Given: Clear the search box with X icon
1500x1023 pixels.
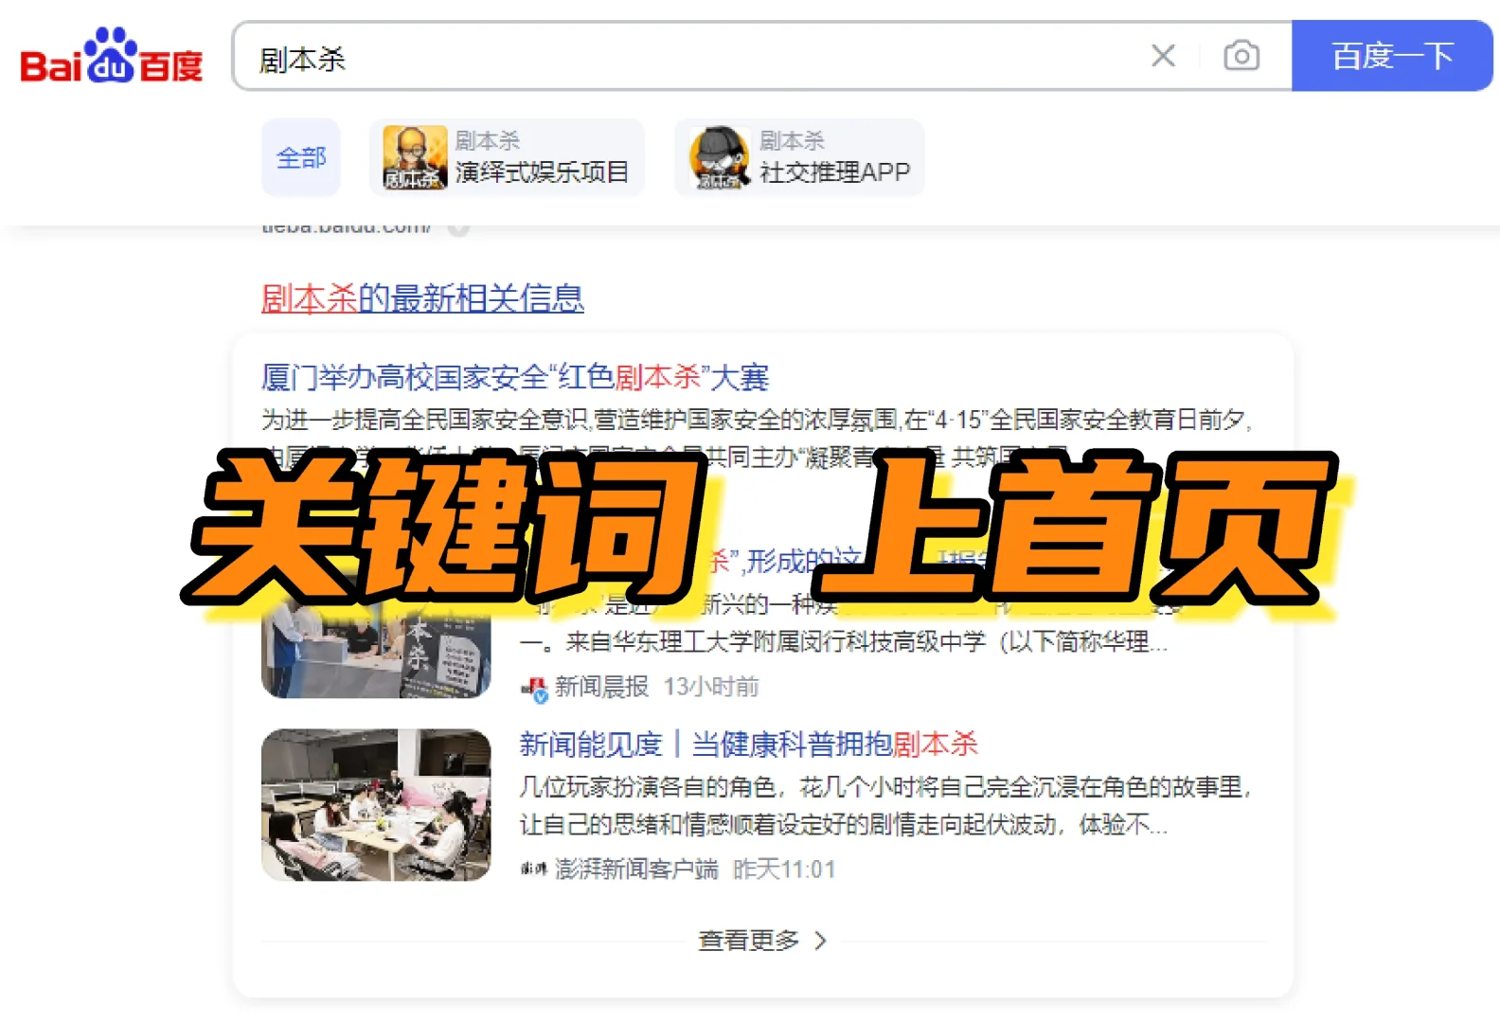Looking at the screenshot, I should (x=1163, y=56).
